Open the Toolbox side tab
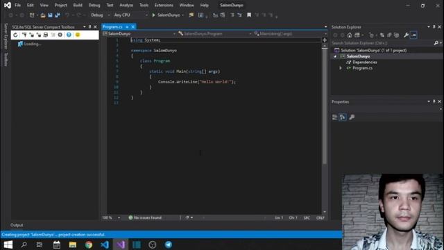Image resolution: width=444 pixels, height=250 pixels. click(x=6, y=60)
